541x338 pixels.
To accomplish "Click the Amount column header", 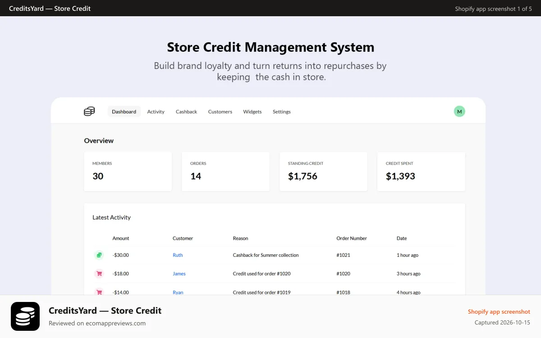I will click(121, 238).
